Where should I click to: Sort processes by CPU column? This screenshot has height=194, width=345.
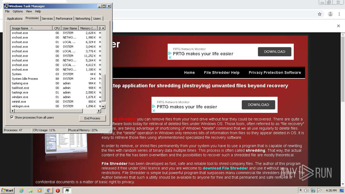click(x=57, y=28)
